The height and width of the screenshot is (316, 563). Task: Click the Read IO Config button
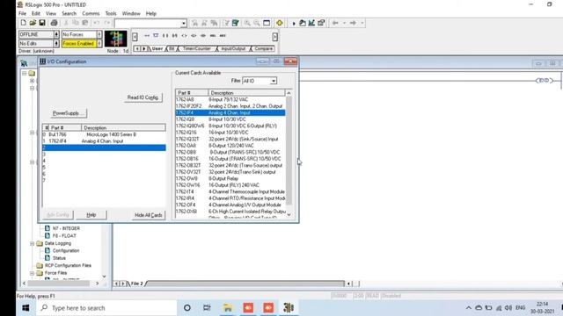pyautogui.click(x=143, y=97)
